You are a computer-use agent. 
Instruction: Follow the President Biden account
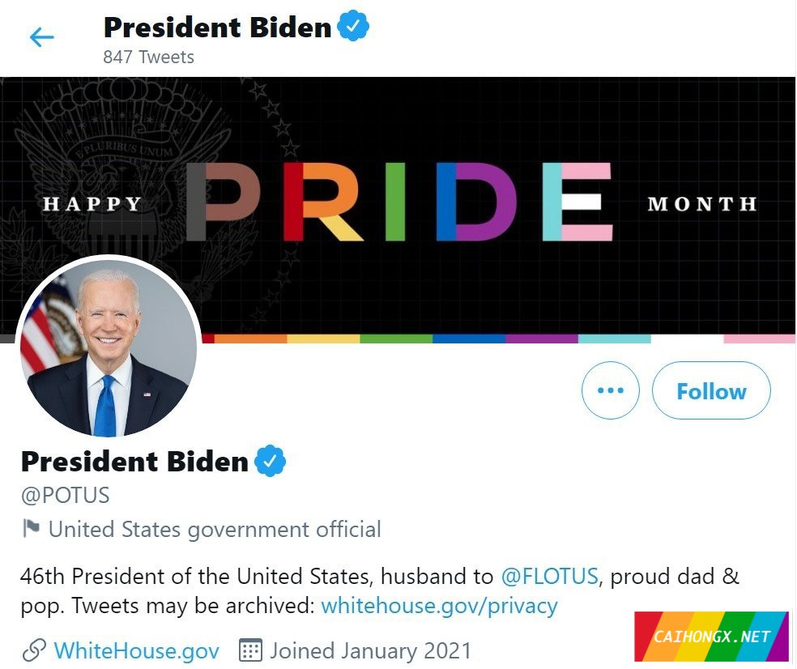711,390
